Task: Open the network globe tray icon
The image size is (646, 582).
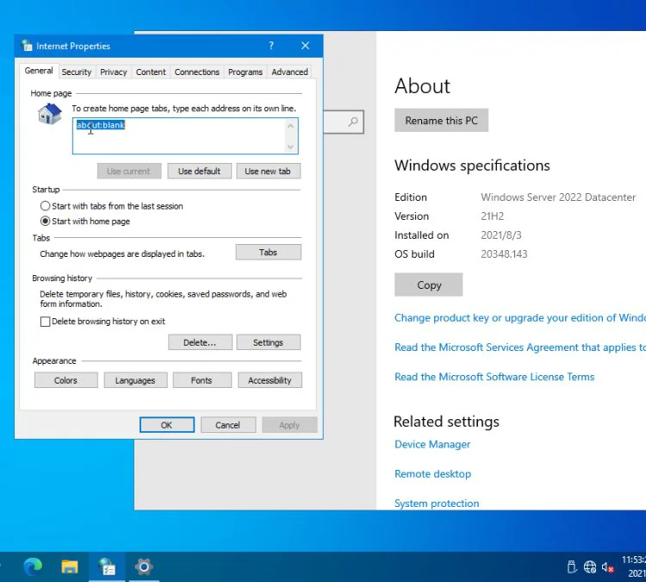Action: tap(590, 566)
